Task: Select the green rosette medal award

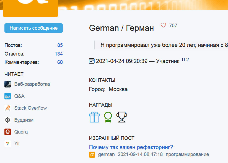Action: pos(108,117)
